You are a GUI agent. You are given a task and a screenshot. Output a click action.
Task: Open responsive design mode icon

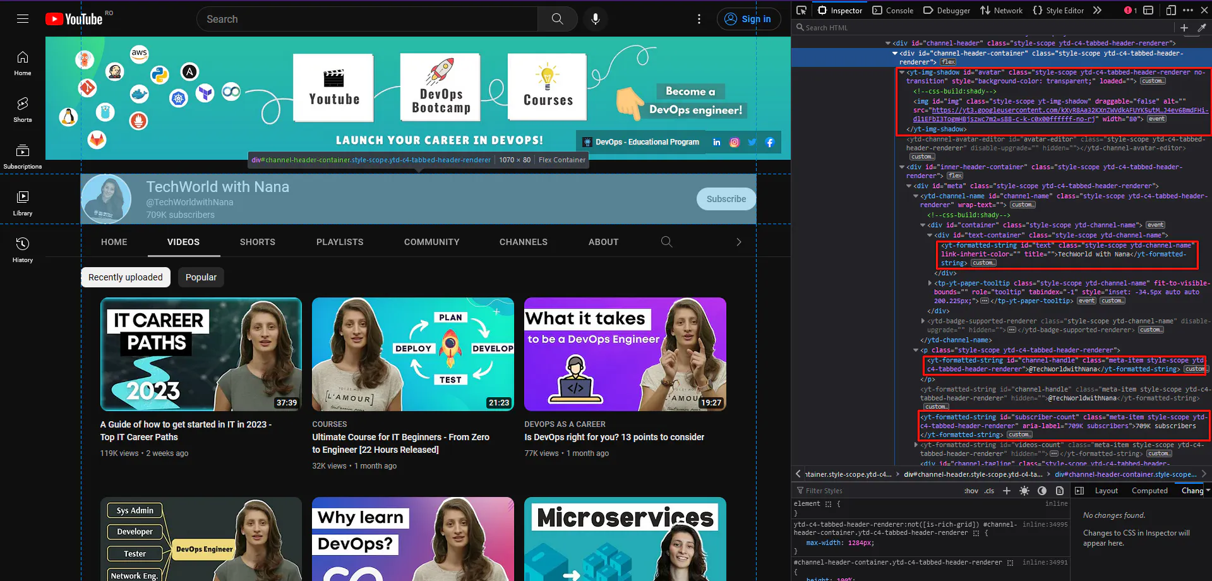(x=1170, y=10)
